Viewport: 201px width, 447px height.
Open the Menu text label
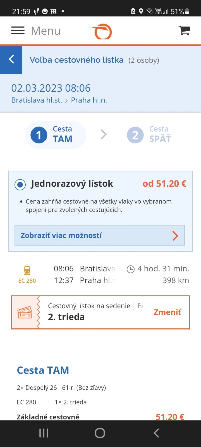pyautogui.click(x=46, y=30)
